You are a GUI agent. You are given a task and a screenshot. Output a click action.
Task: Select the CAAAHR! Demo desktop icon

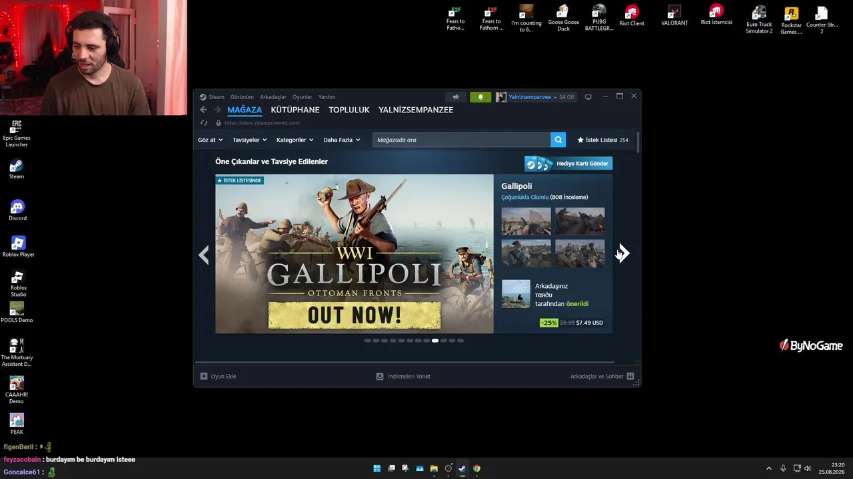click(x=17, y=391)
